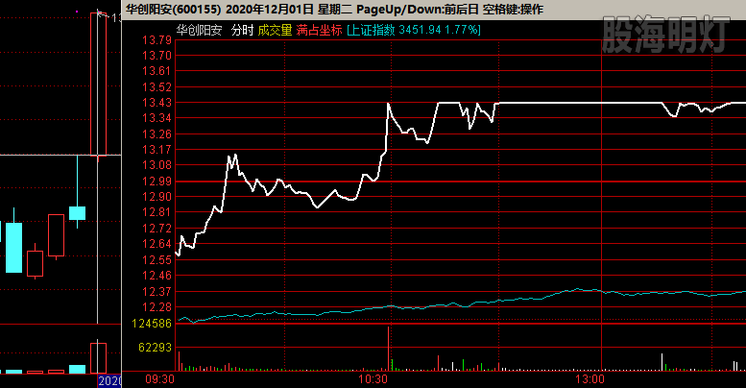The image size is (746, 388).
Task: Click the PageUp/Down:前后日 hint text
Action: click(417, 9)
